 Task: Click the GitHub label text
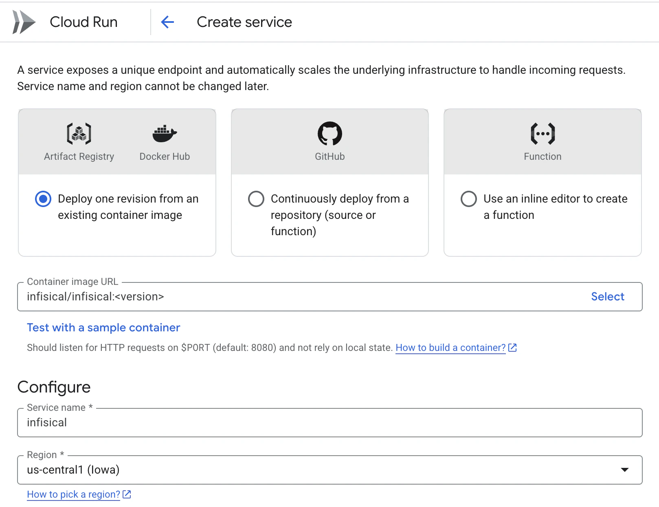tap(330, 157)
